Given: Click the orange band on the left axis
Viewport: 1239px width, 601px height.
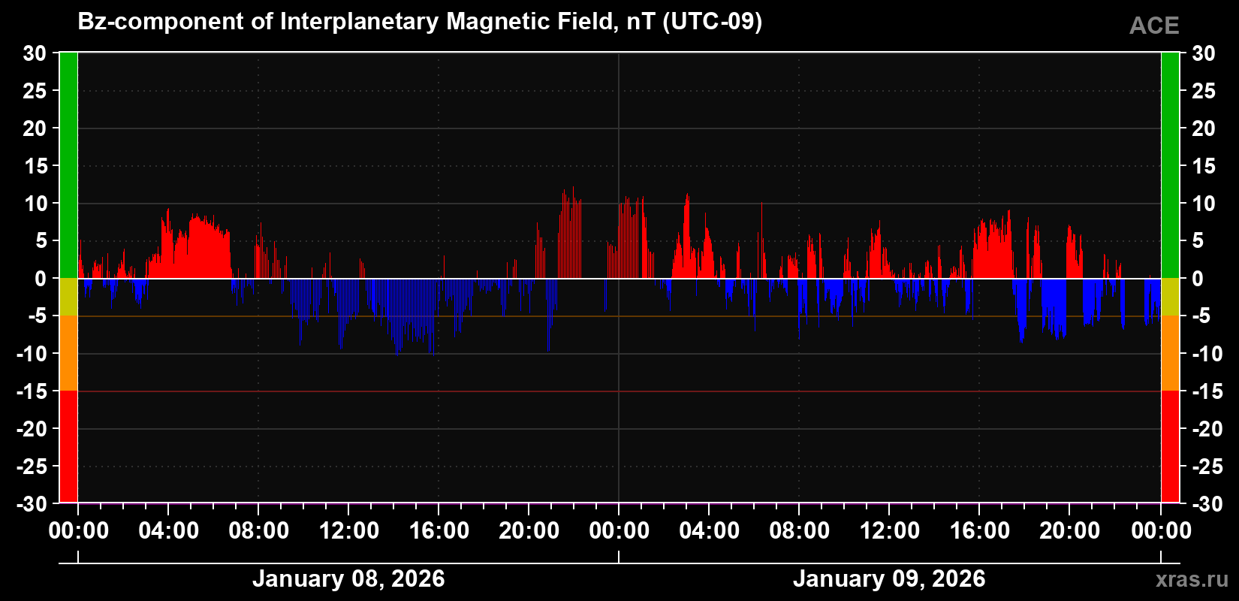Looking at the screenshot, I should [68, 353].
